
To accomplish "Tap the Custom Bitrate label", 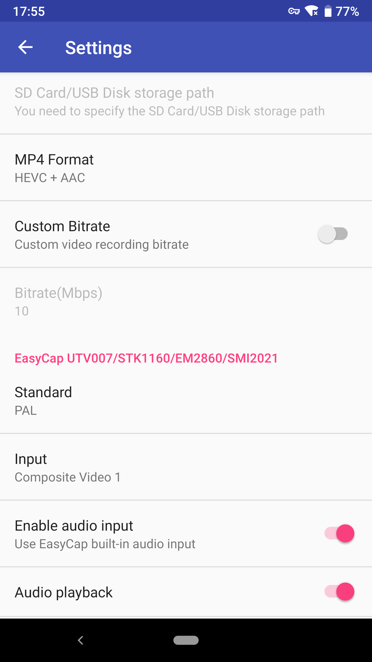I will tap(63, 227).
